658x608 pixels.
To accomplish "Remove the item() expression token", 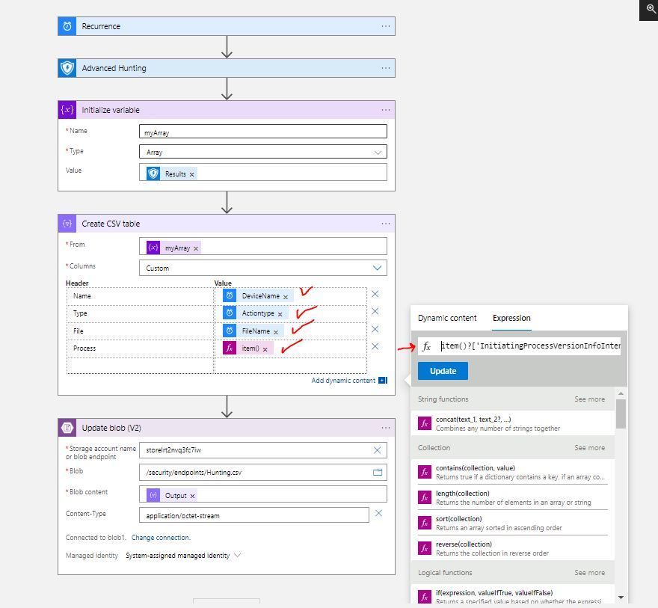I will [265, 349].
